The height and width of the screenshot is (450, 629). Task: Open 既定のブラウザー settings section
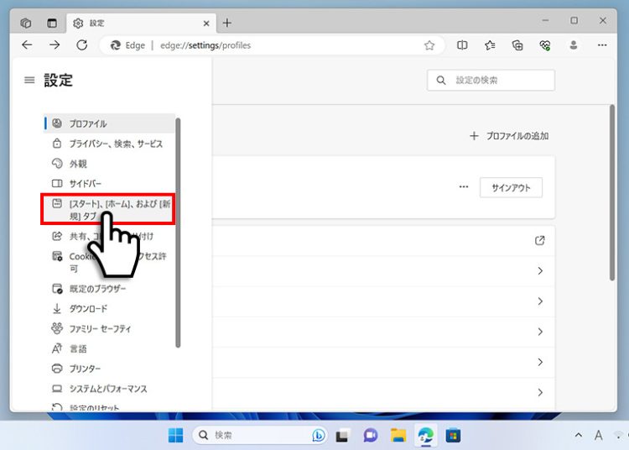(109, 289)
